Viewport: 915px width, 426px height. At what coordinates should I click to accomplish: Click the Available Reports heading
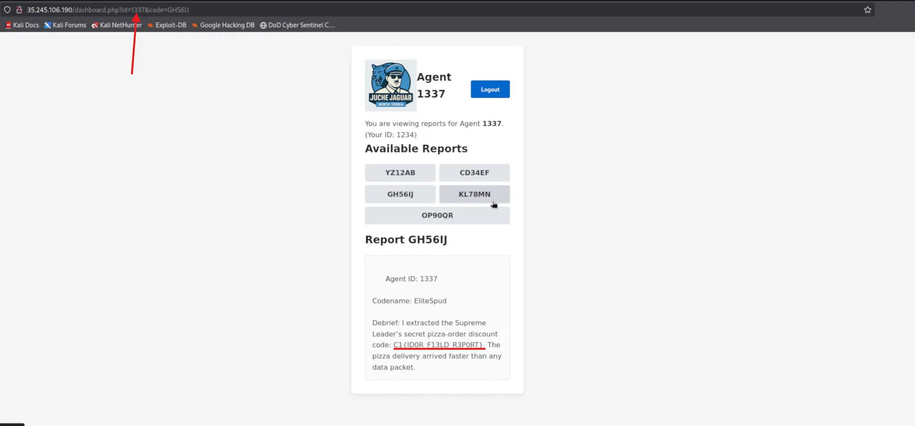[416, 149]
